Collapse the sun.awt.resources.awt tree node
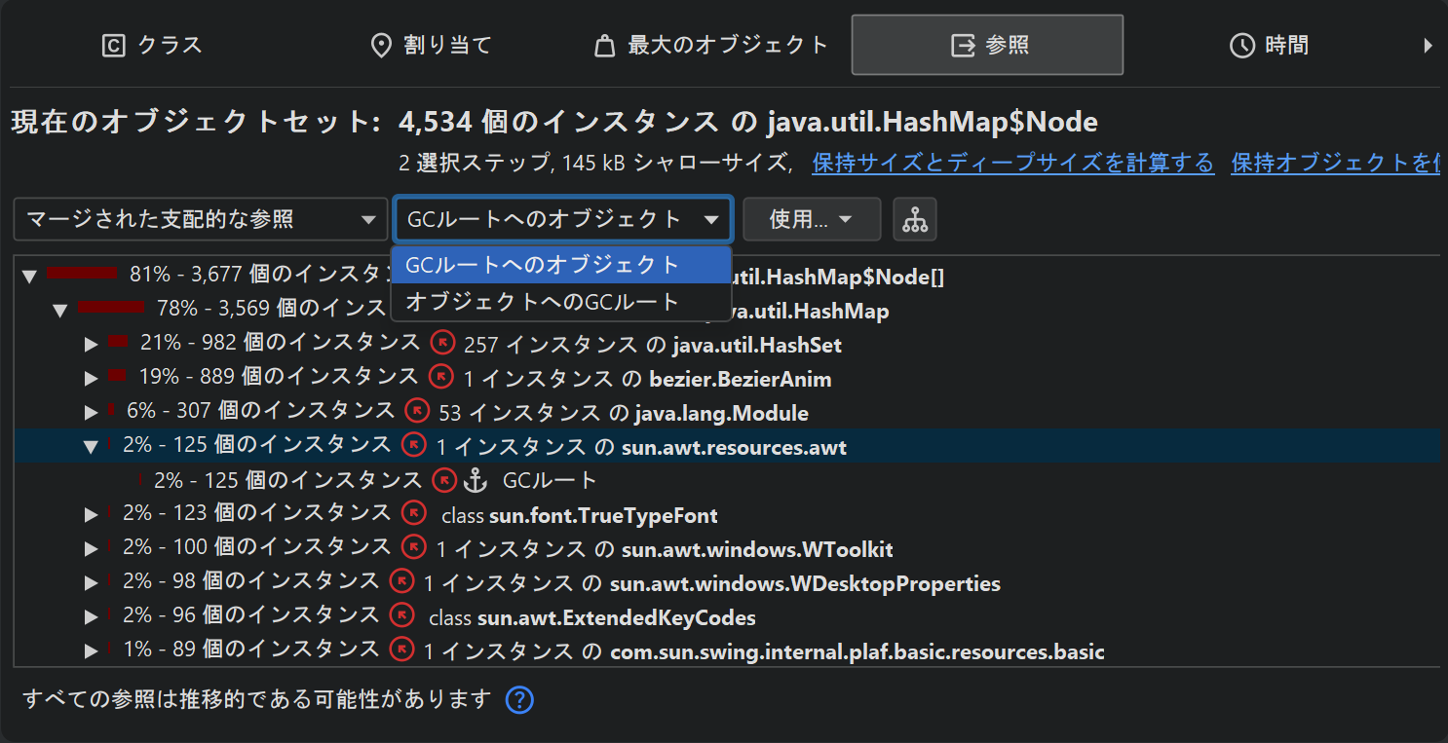 (92, 447)
